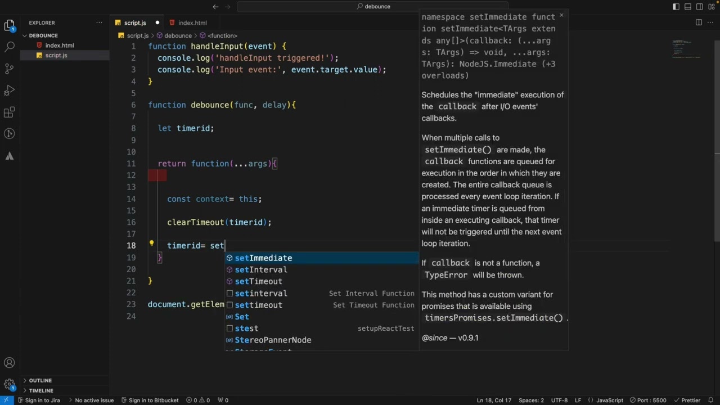720x405 pixels.
Task: Expand the OUTLINE section
Action: 65,380
